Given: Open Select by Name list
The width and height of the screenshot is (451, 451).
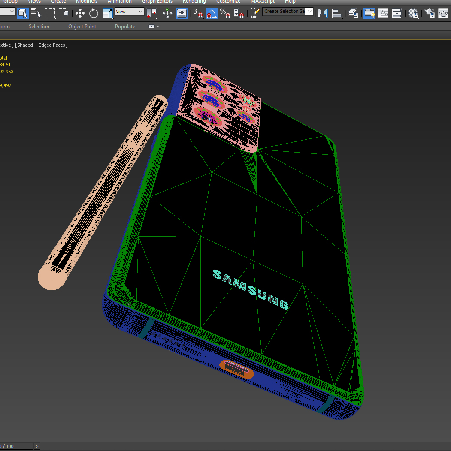Looking at the screenshot, I should click(36, 13).
